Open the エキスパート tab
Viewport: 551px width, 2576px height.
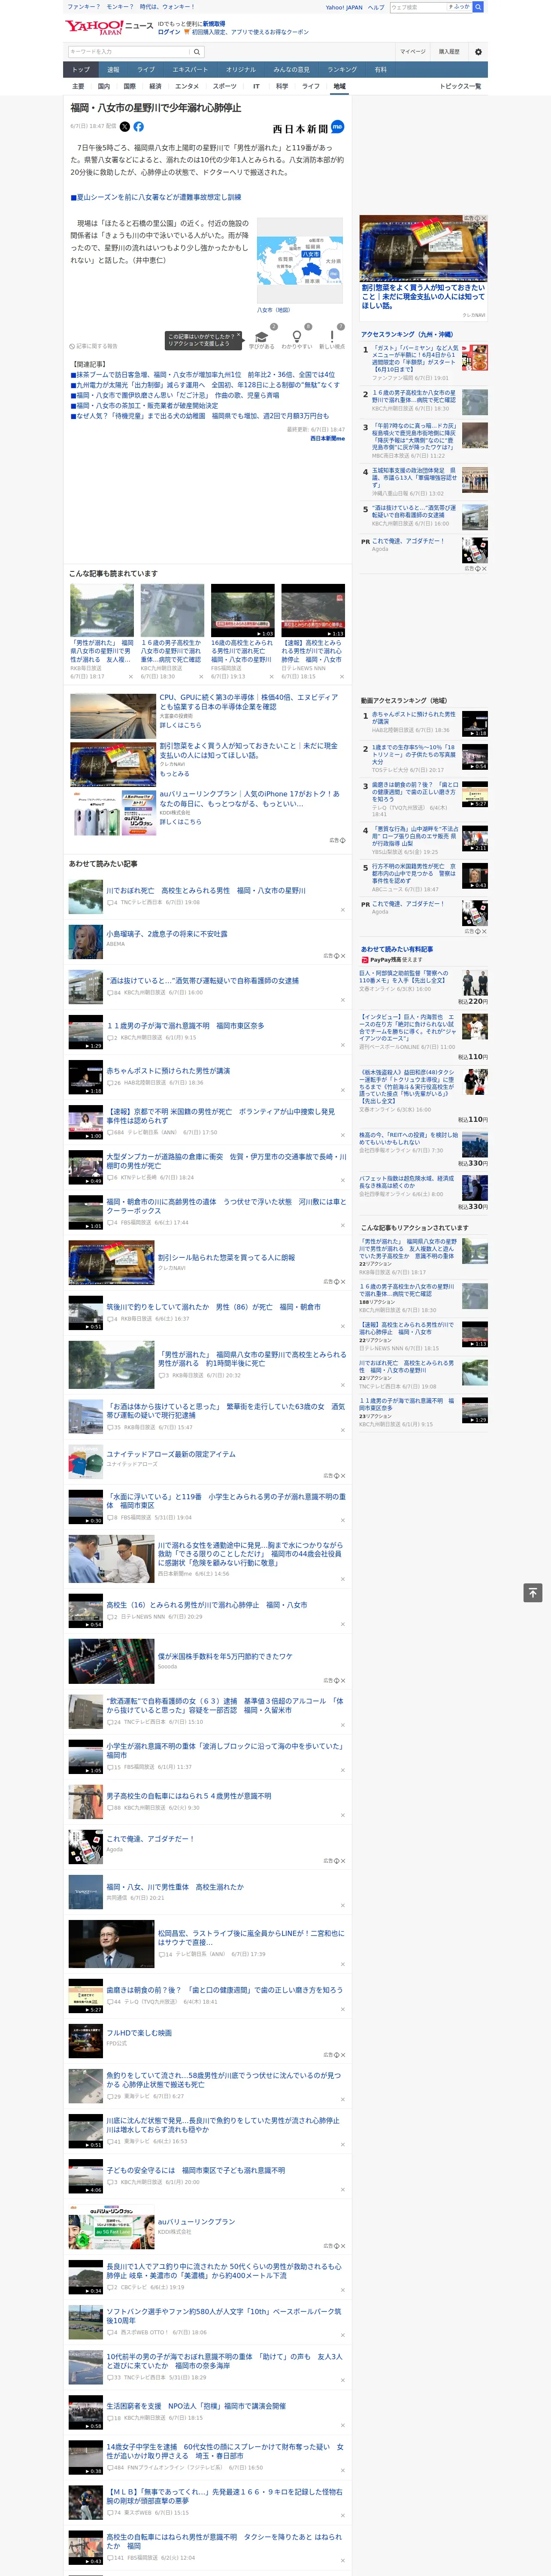190,70
